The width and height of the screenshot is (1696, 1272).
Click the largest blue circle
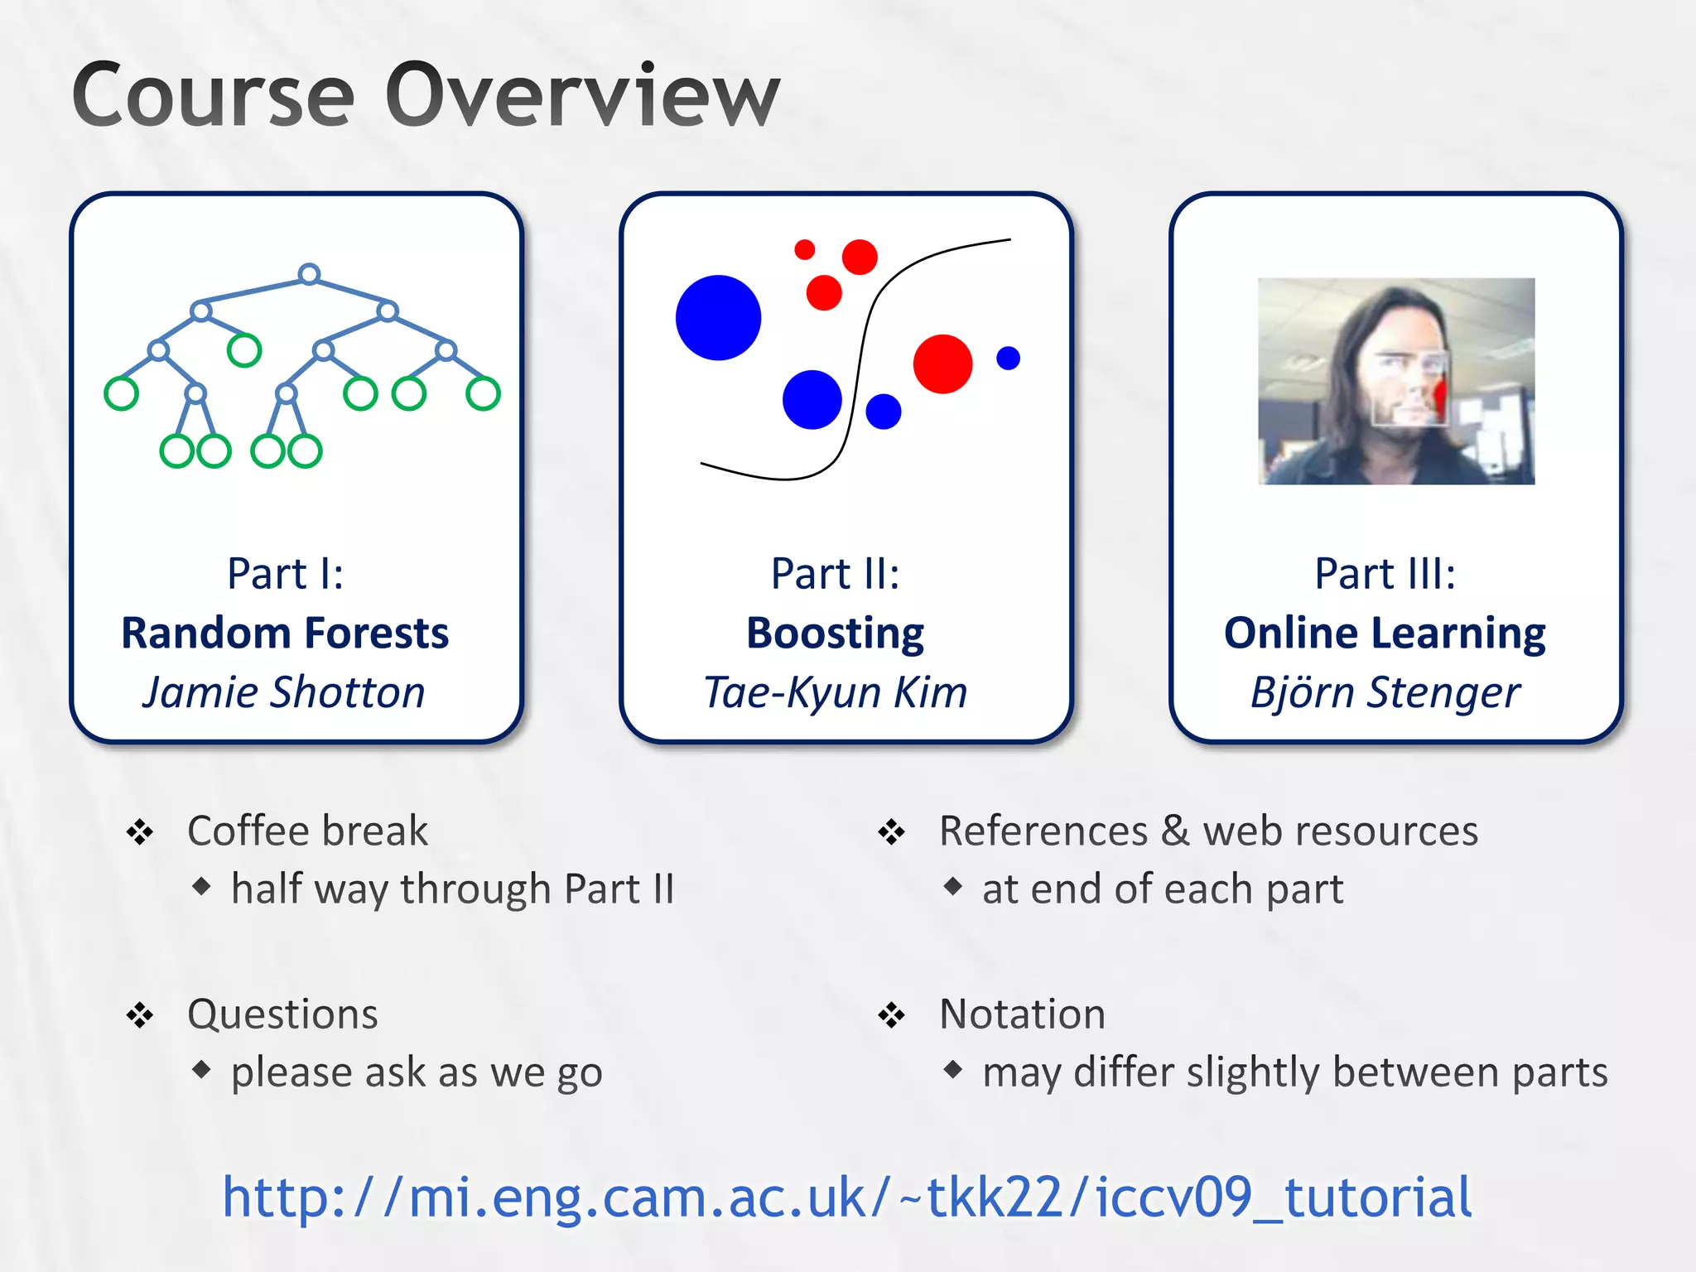click(718, 318)
